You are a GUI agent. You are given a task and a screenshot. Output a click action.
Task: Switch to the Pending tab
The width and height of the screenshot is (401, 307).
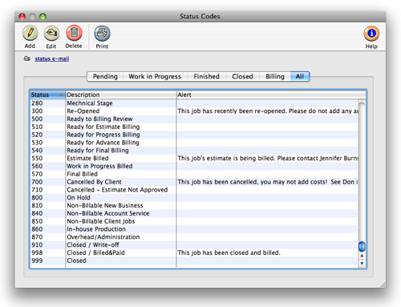(105, 76)
